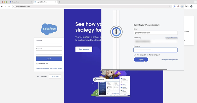Bookmark this page with the star icon
Viewport: 197px width, 103px height.
(x=169, y=7)
